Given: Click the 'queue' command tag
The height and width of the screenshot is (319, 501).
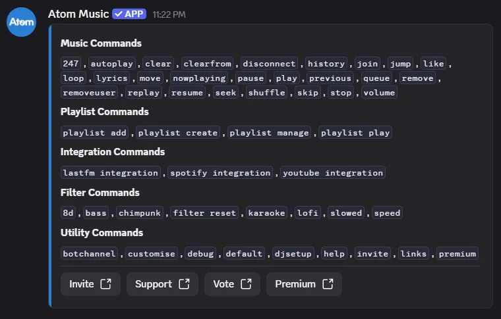Looking at the screenshot, I should point(376,78).
